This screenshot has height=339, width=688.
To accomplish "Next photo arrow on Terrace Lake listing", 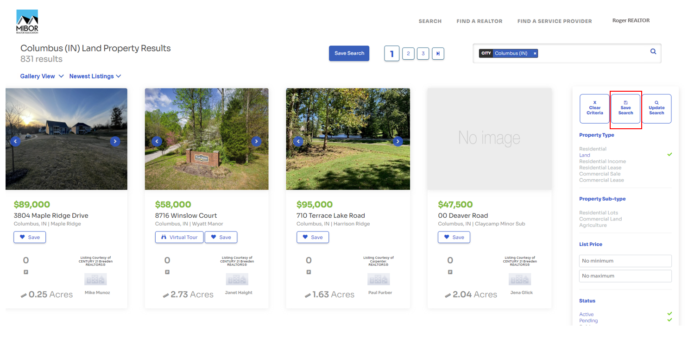I will click(x=398, y=141).
